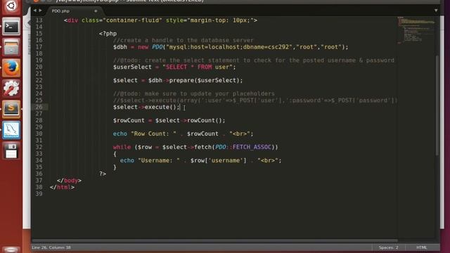Click line number 39 in the gutter
The image size is (450, 253).
[39, 194]
